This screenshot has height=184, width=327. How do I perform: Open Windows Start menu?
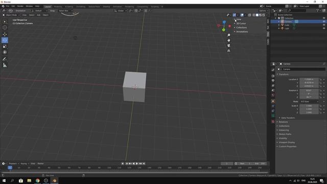pyautogui.click(x=4, y=180)
